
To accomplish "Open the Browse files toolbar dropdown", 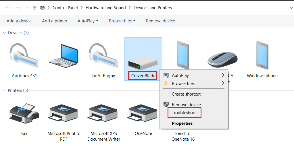I will [122, 21].
